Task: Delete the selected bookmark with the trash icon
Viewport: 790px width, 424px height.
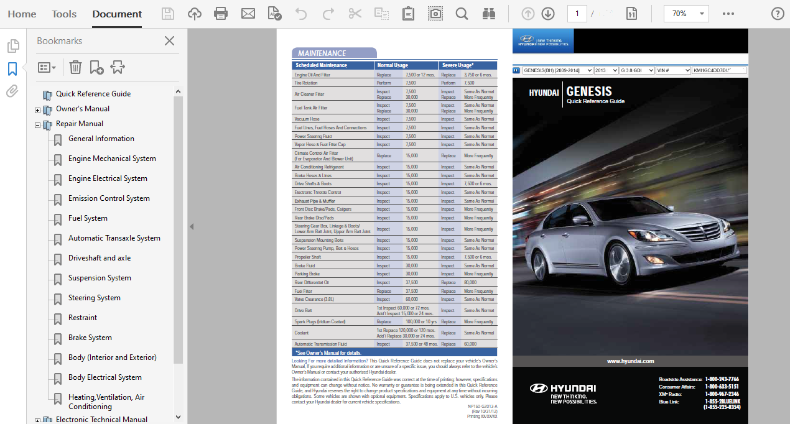Action: 75,67
